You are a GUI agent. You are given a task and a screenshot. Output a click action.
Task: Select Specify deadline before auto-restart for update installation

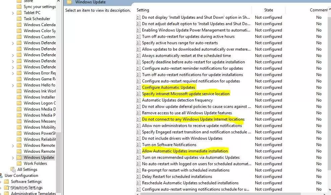[x=193, y=62]
